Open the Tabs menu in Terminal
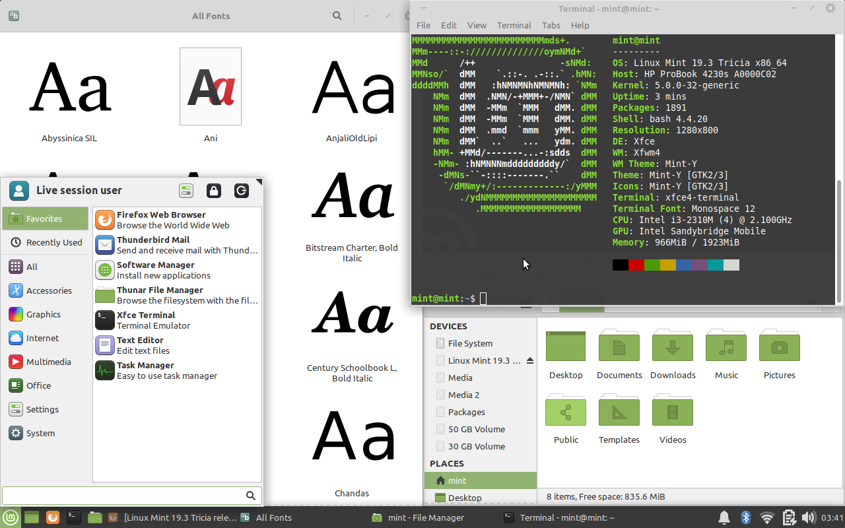The width and height of the screenshot is (845, 528). (x=551, y=25)
